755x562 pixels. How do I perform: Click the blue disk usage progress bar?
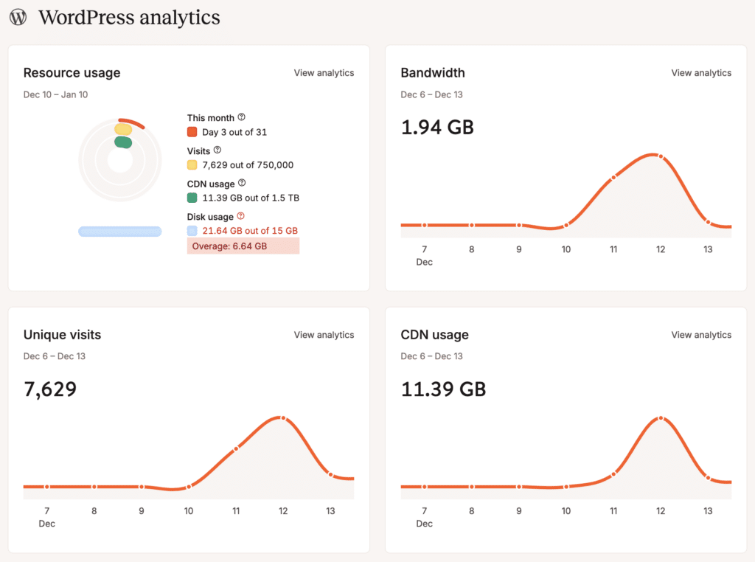pyautogui.click(x=119, y=231)
